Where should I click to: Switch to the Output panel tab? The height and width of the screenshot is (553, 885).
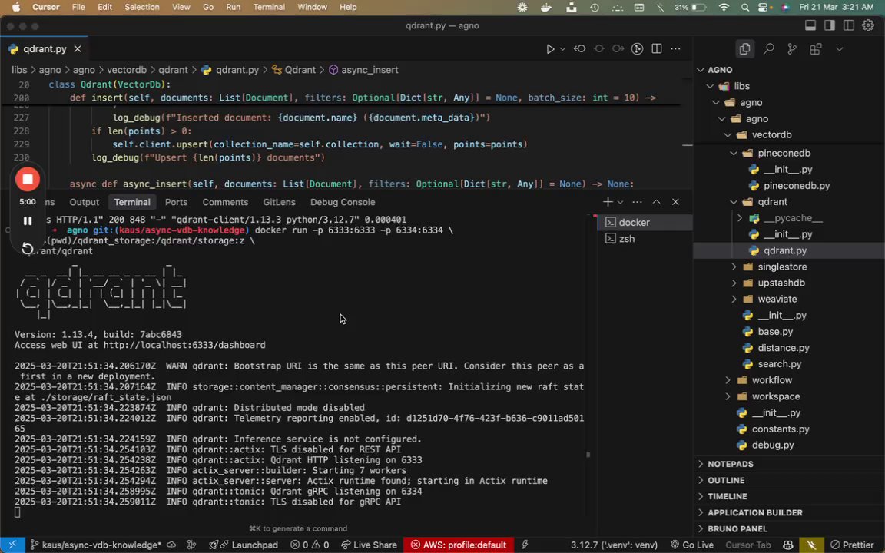click(x=84, y=202)
